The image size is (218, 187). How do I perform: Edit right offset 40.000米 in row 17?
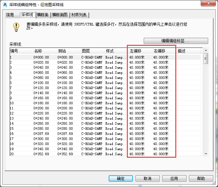click(161, 139)
